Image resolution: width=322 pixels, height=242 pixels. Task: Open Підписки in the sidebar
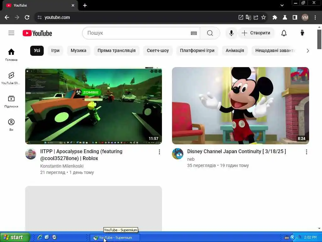[11, 101]
